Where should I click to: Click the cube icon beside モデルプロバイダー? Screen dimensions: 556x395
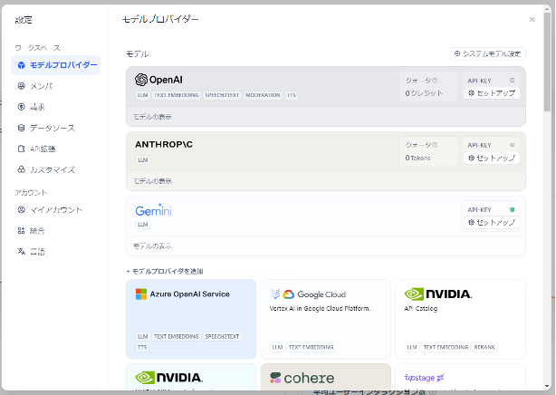click(x=21, y=65)
